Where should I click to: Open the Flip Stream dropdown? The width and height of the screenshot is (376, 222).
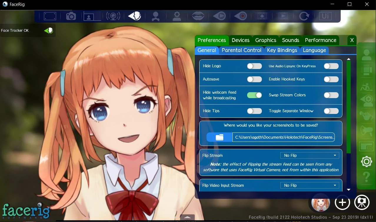(x=310, y=155)
